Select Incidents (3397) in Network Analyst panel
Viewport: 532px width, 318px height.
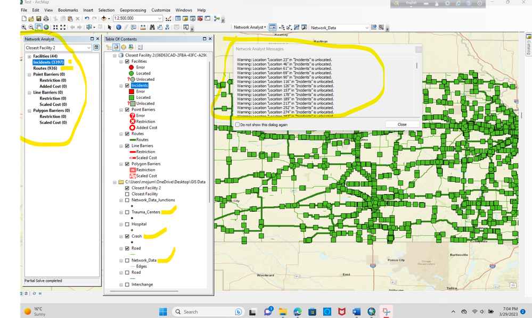tap(48, 62)
